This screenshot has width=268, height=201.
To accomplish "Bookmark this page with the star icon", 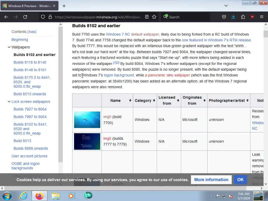I will (x=154, y=17).
